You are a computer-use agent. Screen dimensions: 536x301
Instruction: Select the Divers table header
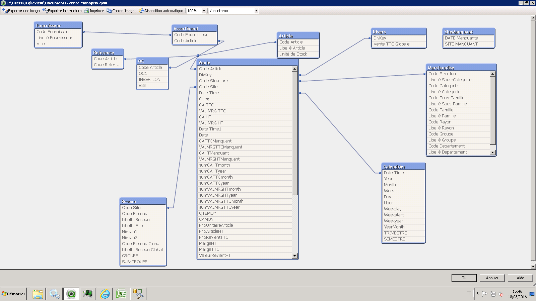point(399,32)
